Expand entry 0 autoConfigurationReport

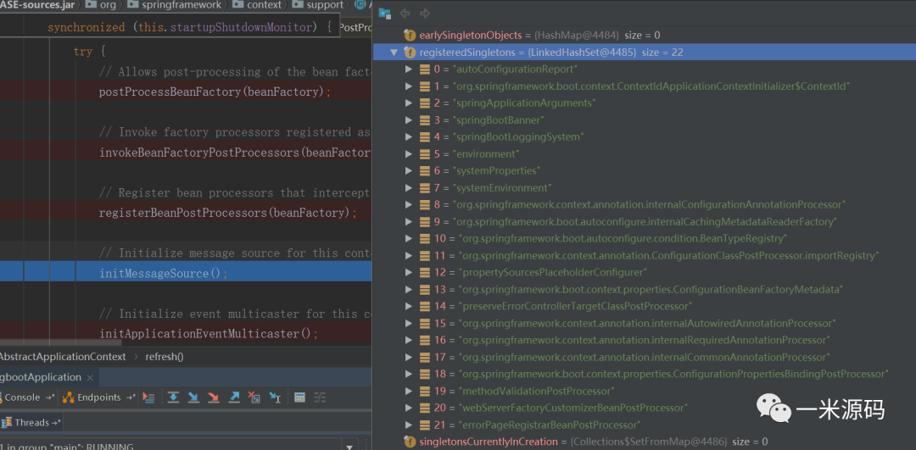click(410, 69)
